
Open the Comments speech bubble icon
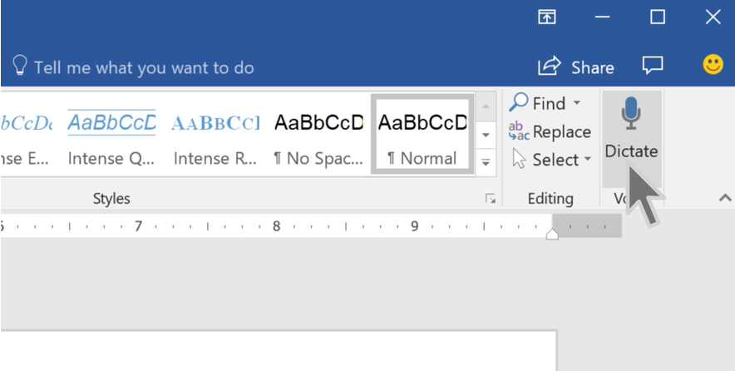pyautogui.click(x=654, y=67)
